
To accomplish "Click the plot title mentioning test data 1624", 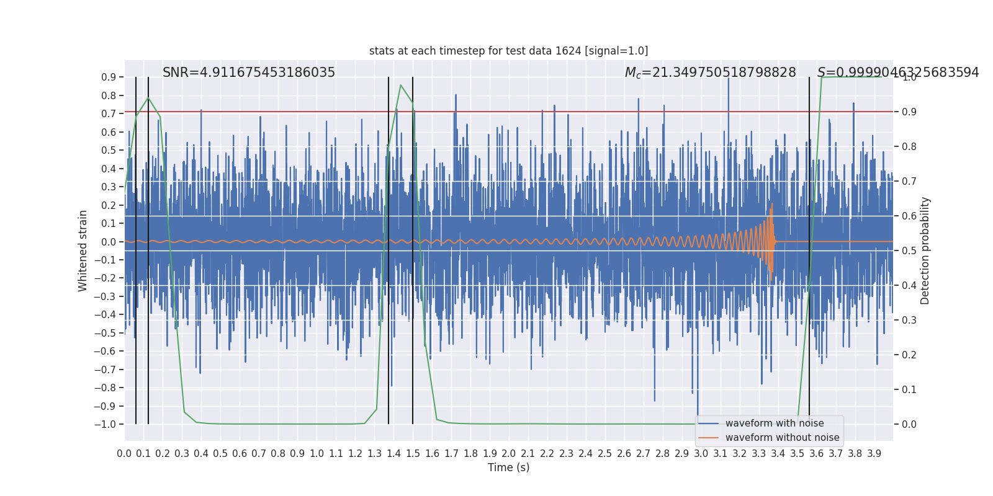I will [x=508, y=51].
